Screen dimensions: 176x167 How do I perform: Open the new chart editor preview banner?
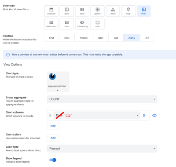pos(89,54)
